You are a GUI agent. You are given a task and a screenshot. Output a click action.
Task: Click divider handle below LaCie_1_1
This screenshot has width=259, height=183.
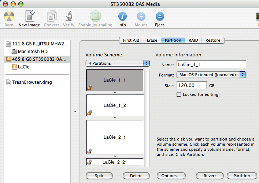click(115, 93)
